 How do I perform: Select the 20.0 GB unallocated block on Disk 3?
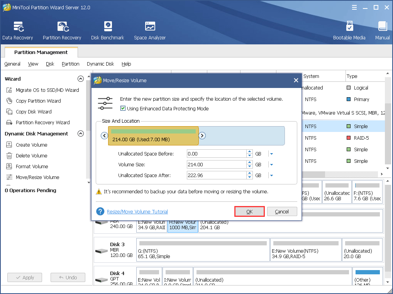coord(362,250)
